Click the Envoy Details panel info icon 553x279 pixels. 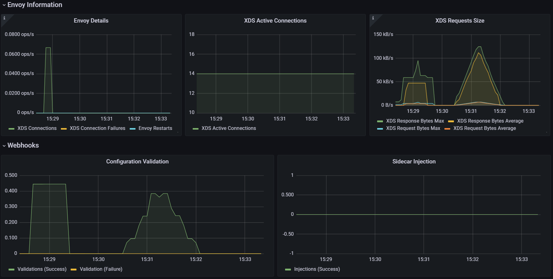[x=4, y=18]
